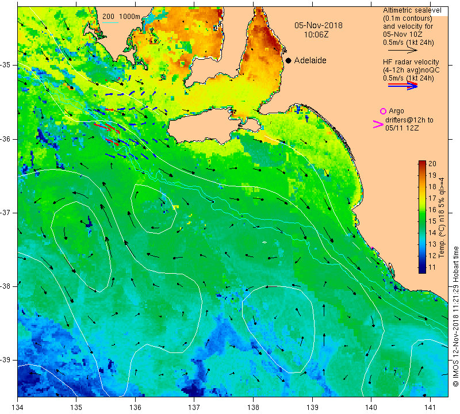Click the longitude axis label '140'
460x414 pixels.
(x=371, y=407)
